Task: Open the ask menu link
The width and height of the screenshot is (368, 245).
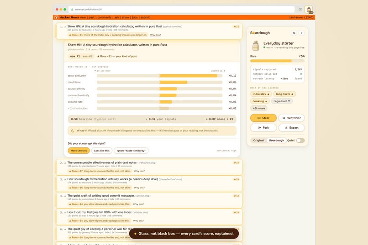Action: point(116,17)
